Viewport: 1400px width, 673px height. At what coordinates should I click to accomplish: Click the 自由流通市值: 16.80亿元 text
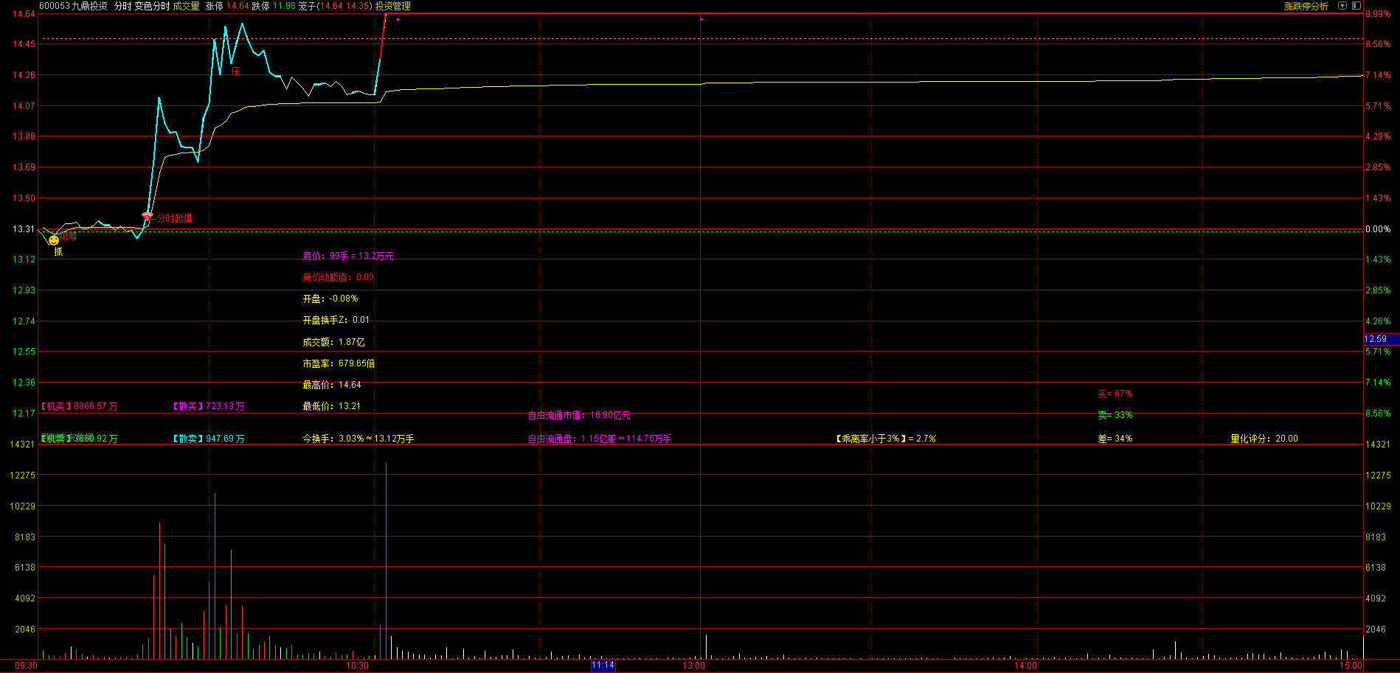click(x=579, y=416)
